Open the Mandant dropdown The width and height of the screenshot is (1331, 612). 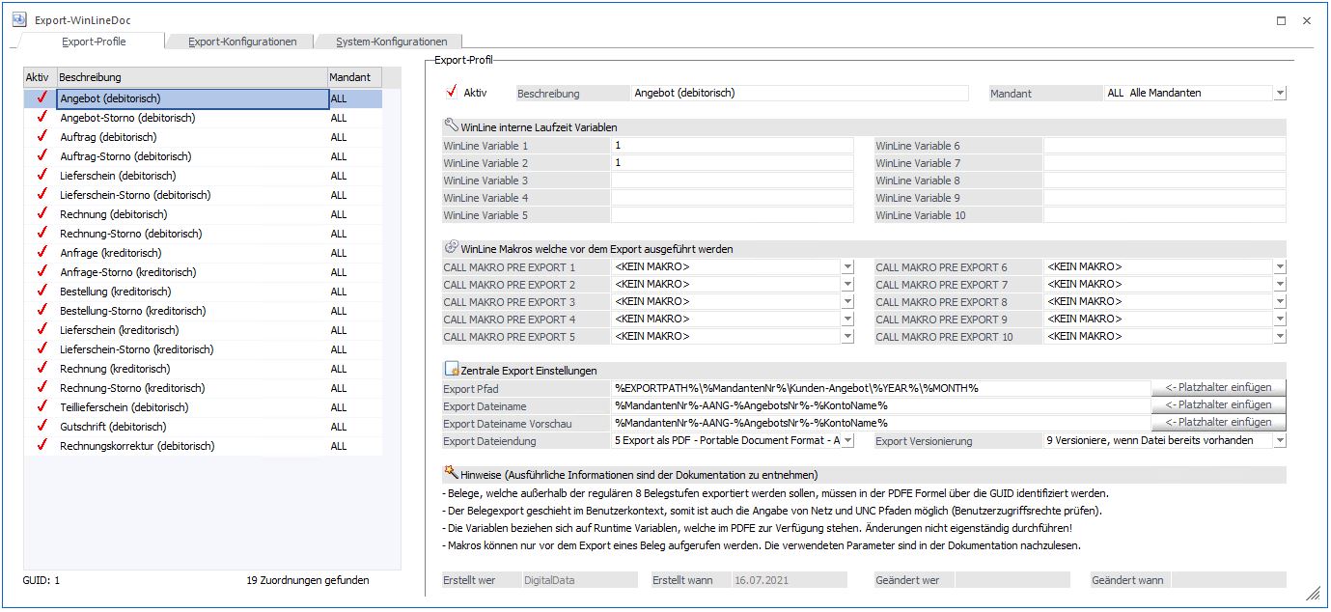pos(1280,94)
